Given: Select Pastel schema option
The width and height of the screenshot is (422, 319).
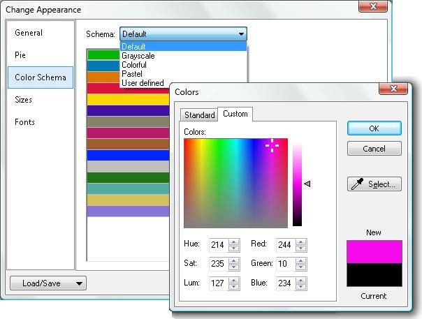Looking at the screenshot, I should 132,74.
